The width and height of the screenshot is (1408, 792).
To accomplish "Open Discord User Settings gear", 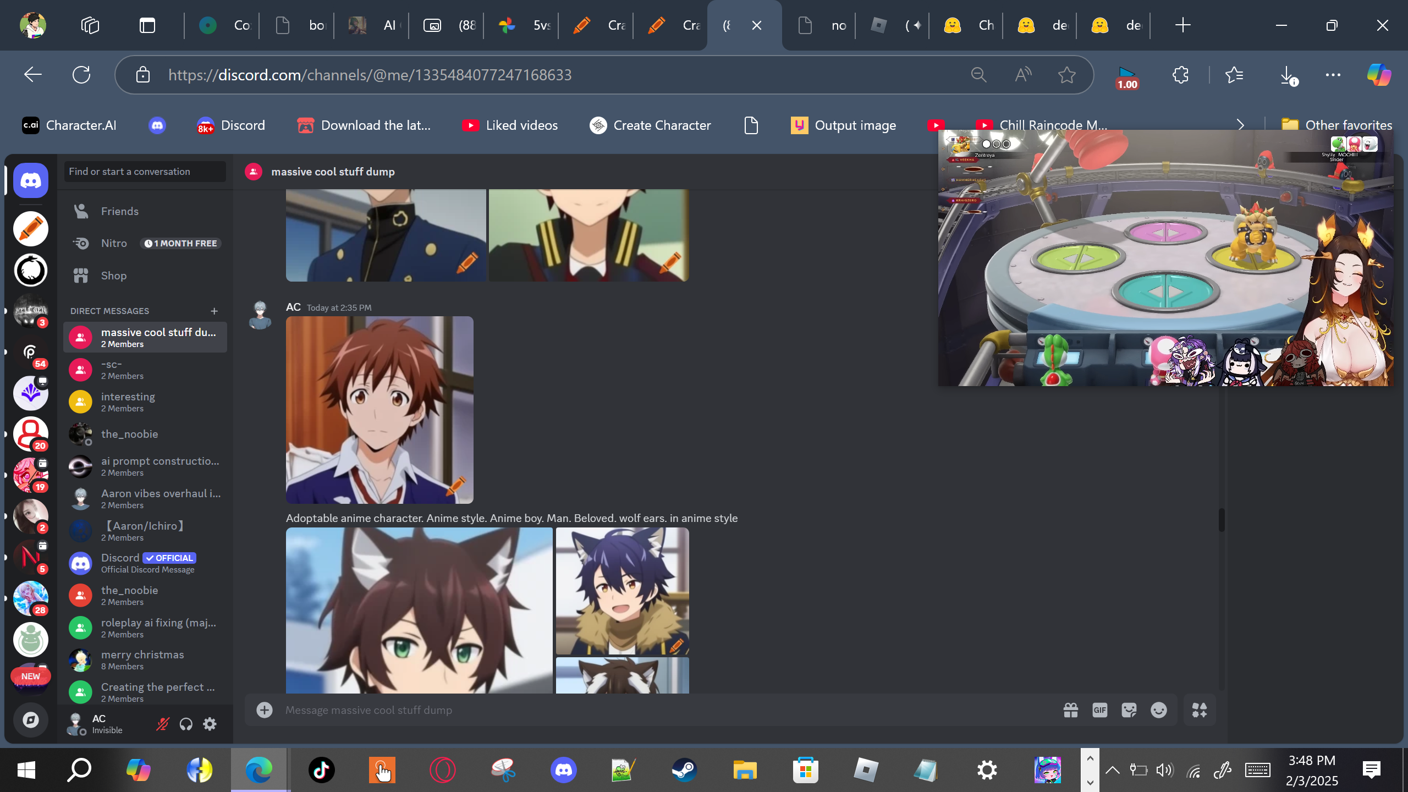I will 210,724.
